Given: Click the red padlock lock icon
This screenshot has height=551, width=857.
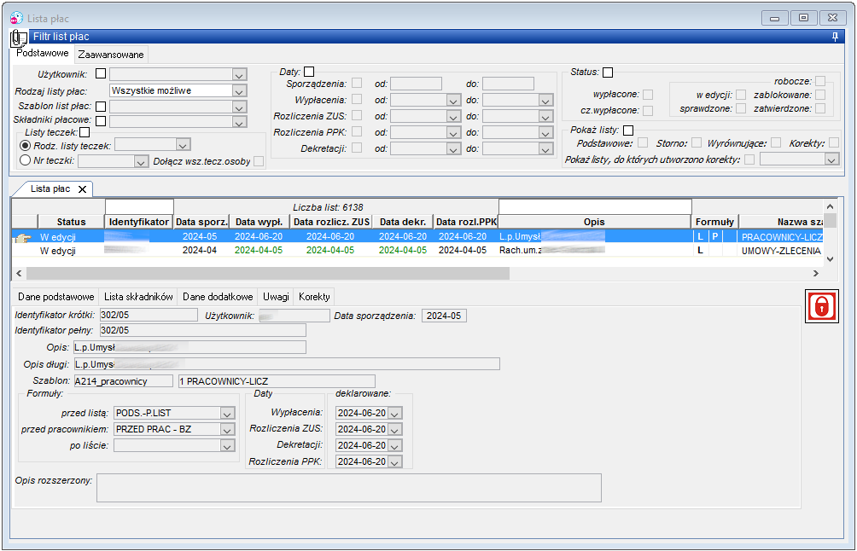Looking at the screenshot, I should 821,306.
